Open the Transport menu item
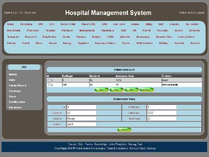 [13, 37]
